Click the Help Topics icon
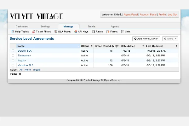Screen dimensions: 189x126 pos(13,32)
